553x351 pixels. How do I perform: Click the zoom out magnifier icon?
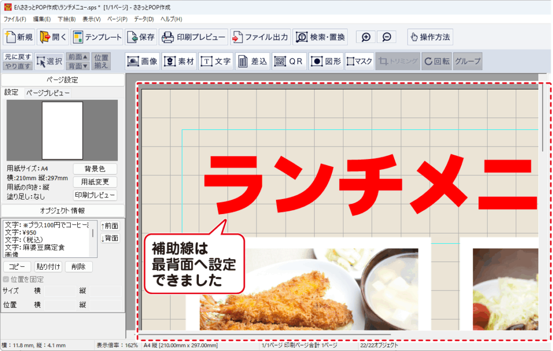point(386,37)
